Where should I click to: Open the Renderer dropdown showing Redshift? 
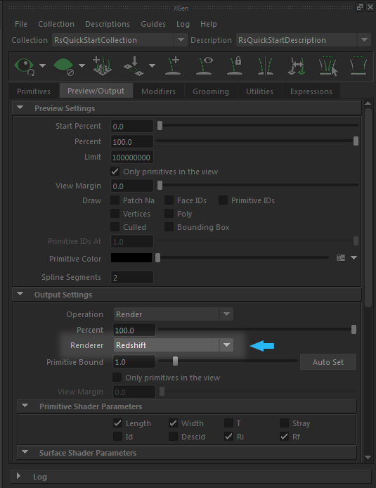(173, 345)
